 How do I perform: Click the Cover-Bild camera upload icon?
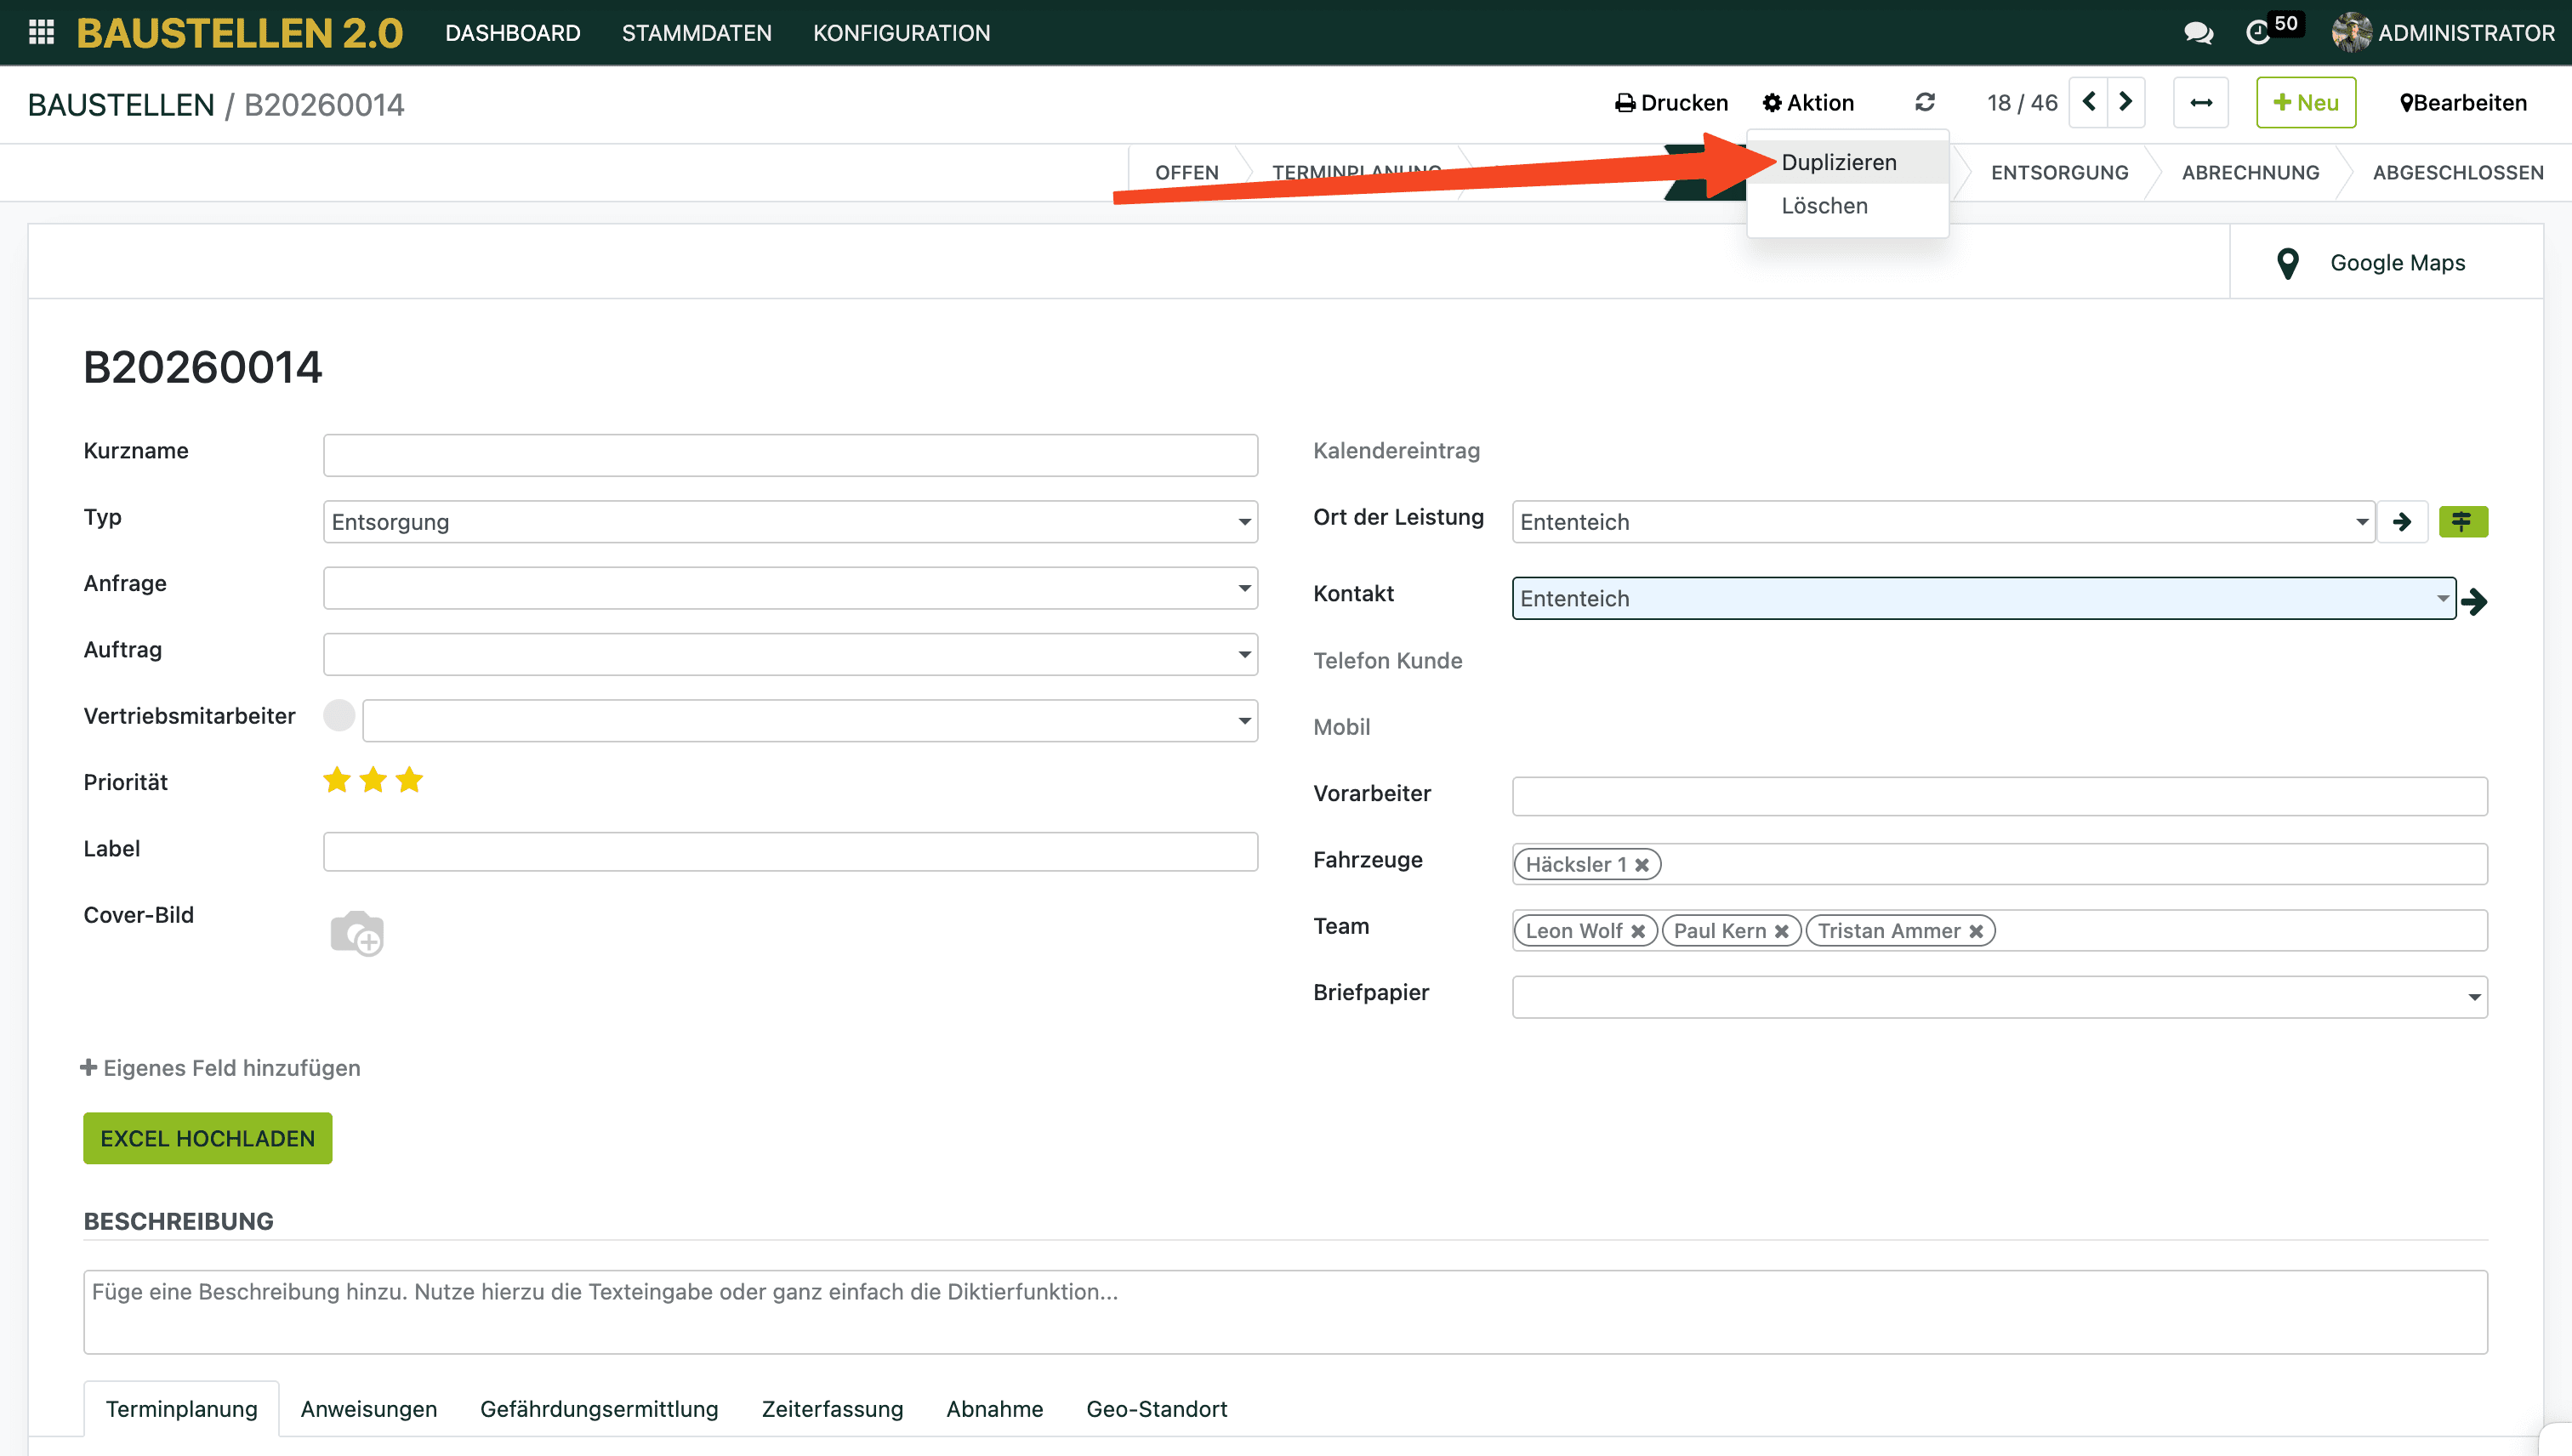pos(357,933)
